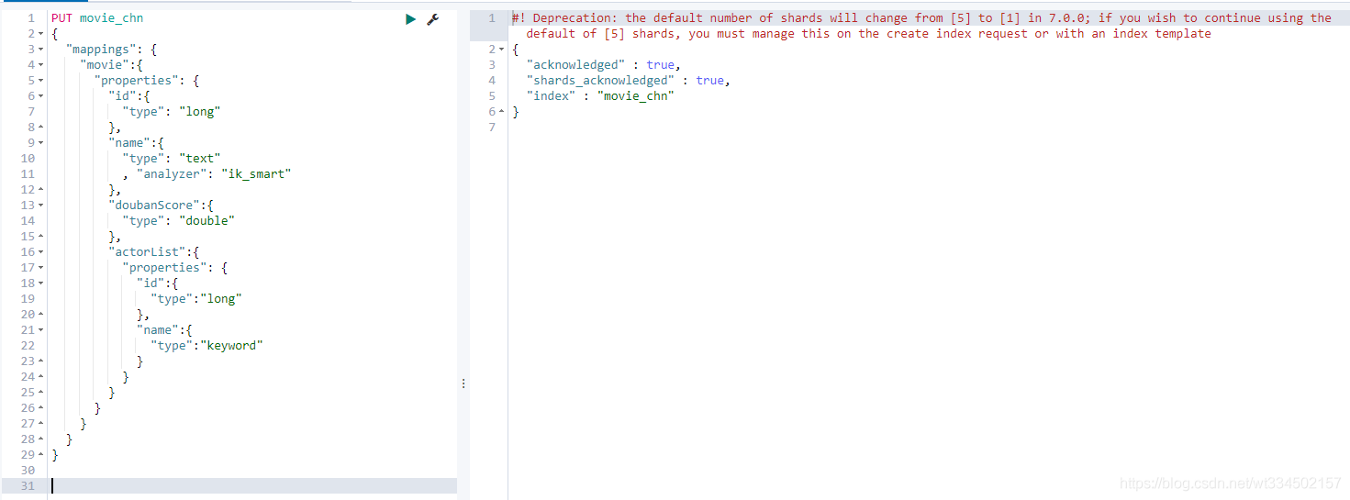Viewport: 1350px width, 500px height.
Task: Fold nested "name" block on line 21
Action: (41, 330)
